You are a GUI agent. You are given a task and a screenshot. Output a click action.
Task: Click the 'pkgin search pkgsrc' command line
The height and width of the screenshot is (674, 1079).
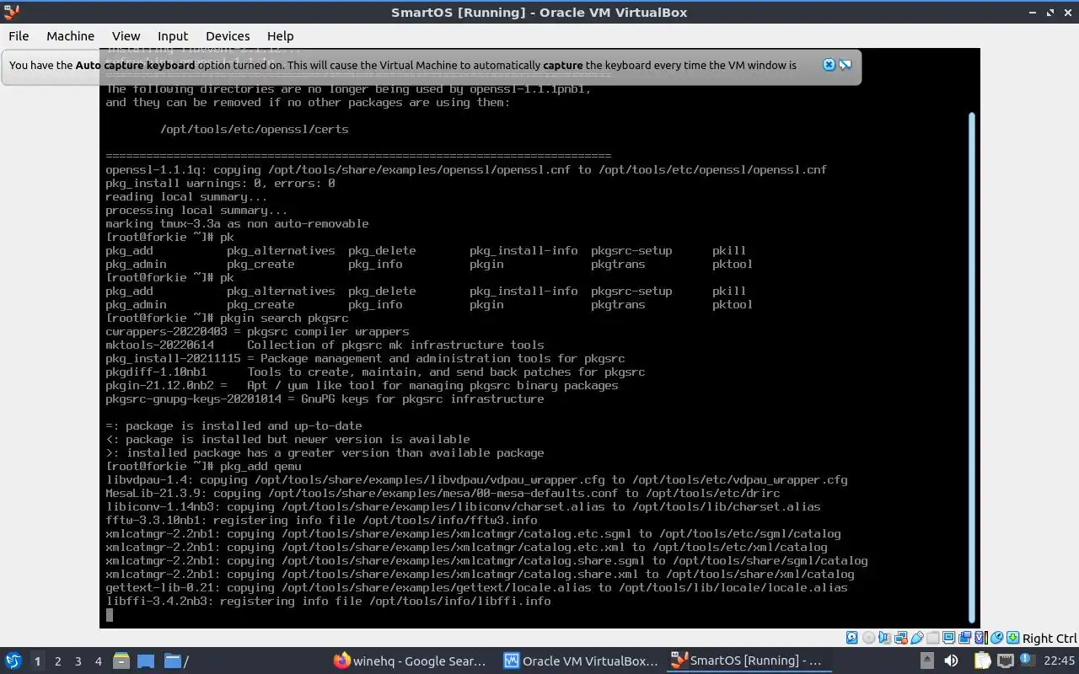(227, 318)
